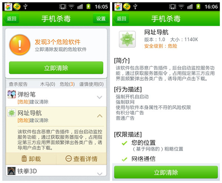Select the 木马(0) report tab
Viewport: 222px width, 183px height.
coord(48,84)
